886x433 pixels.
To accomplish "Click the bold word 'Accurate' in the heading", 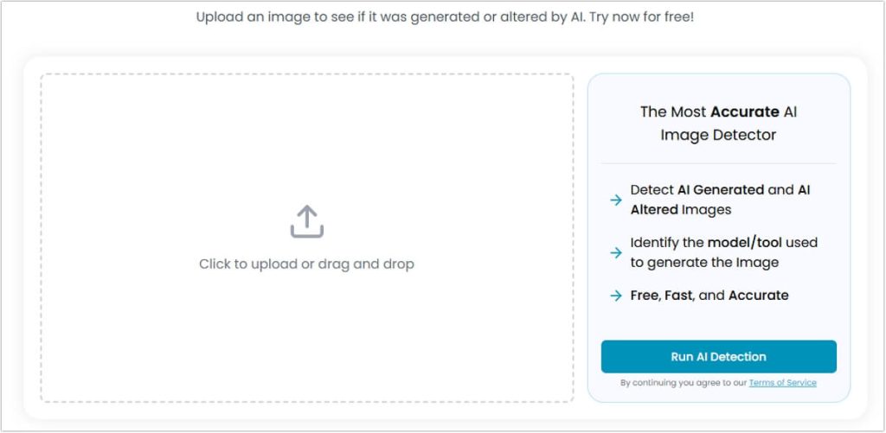I will pyautogui.click(x=744, y=111).
